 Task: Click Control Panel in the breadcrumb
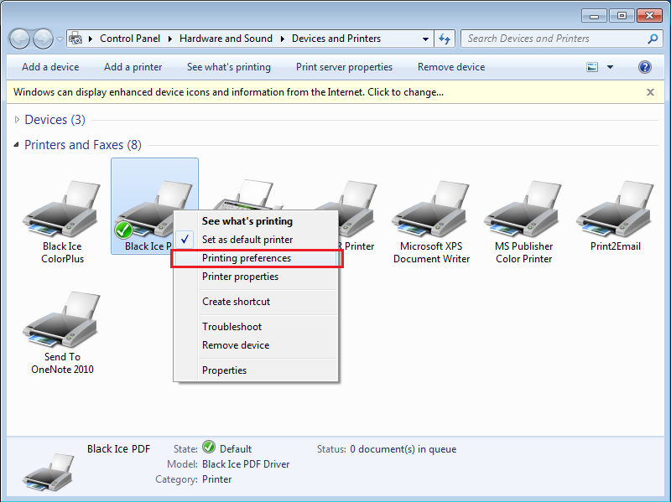(130, 39)
